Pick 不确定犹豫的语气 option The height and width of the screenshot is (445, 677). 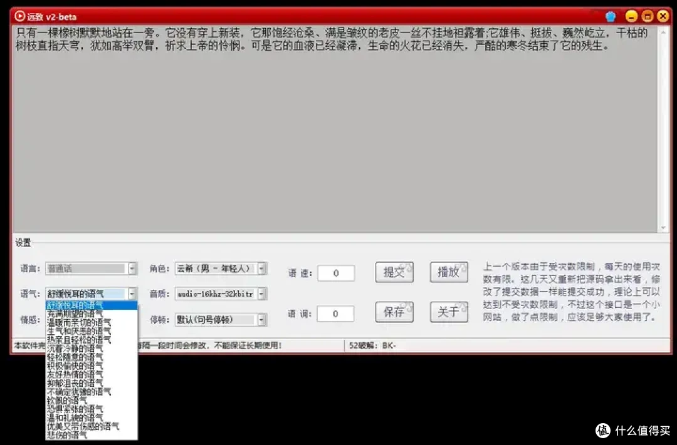(92, 392)
